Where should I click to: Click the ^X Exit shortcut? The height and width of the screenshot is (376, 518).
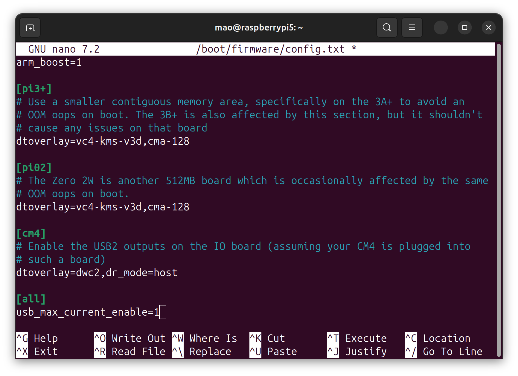[x=37, y=351]
